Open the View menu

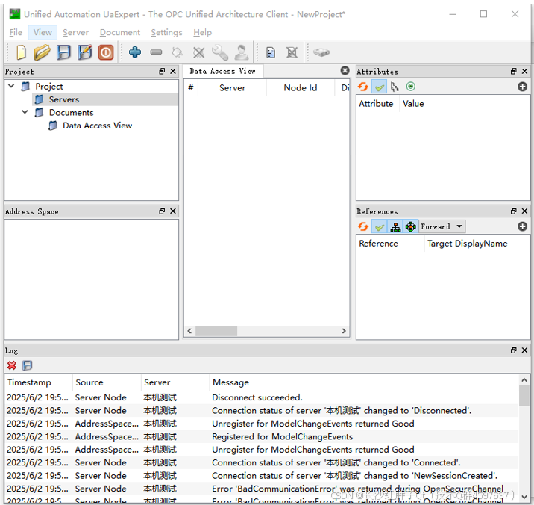tap(43, 32)
